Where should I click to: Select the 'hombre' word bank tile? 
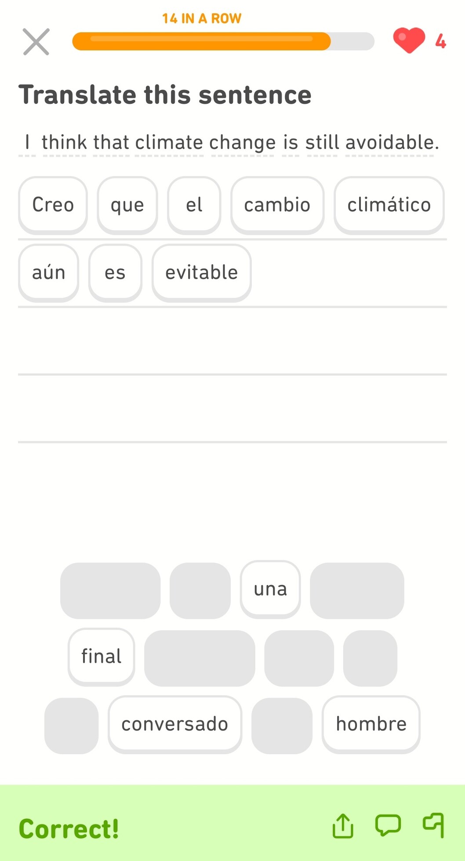(371, 724)
